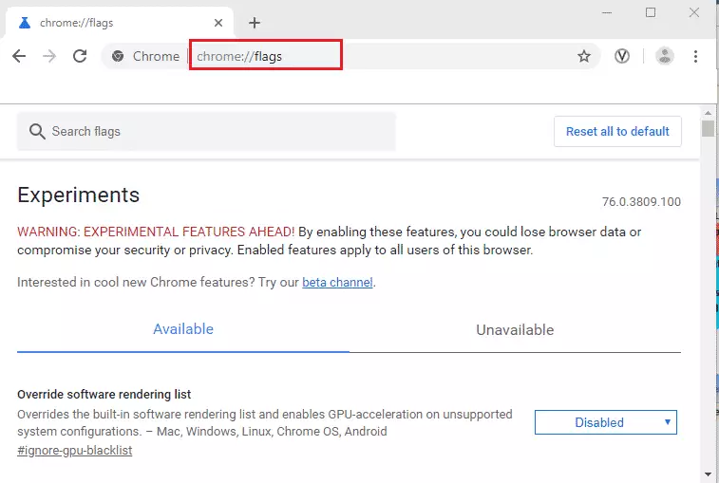Click the scrollbar down arrow
This screenshot has height=483, width=719.
coord(708,474)
